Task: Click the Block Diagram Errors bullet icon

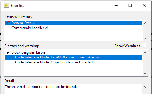Action: (x=8, y=53)
